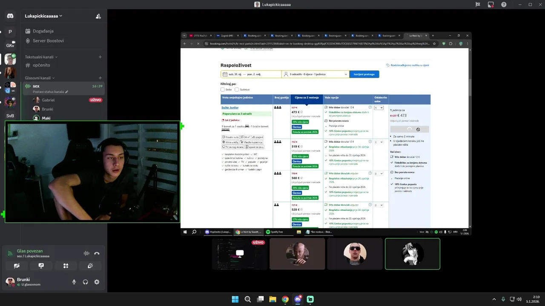This screenshot has width=545, height=306.
Task: Switch to the Zagreb tab in streamed browser
Action: [227, 36]
